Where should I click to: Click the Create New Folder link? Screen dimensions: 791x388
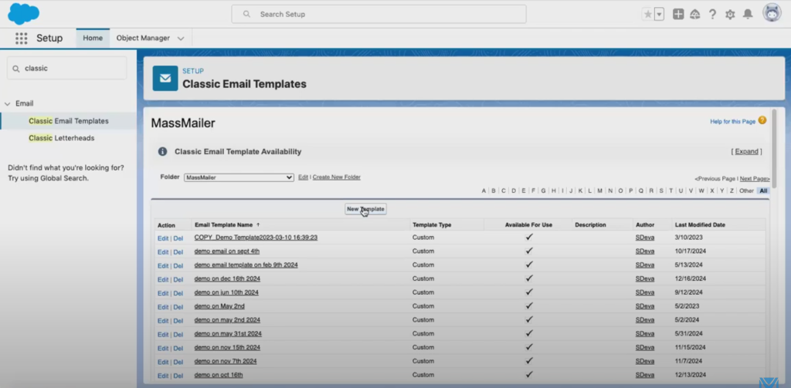[x=337, y=177]
